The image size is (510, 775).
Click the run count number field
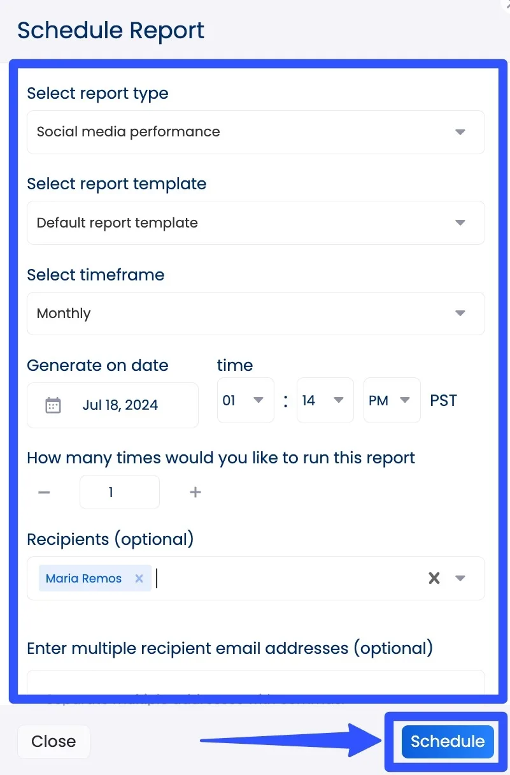pyautogui.click(x=119, y=493)
